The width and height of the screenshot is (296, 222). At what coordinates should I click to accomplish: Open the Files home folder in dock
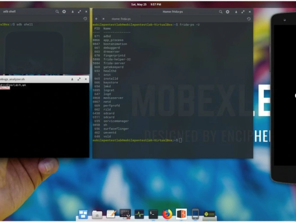[x=97, y=215]
